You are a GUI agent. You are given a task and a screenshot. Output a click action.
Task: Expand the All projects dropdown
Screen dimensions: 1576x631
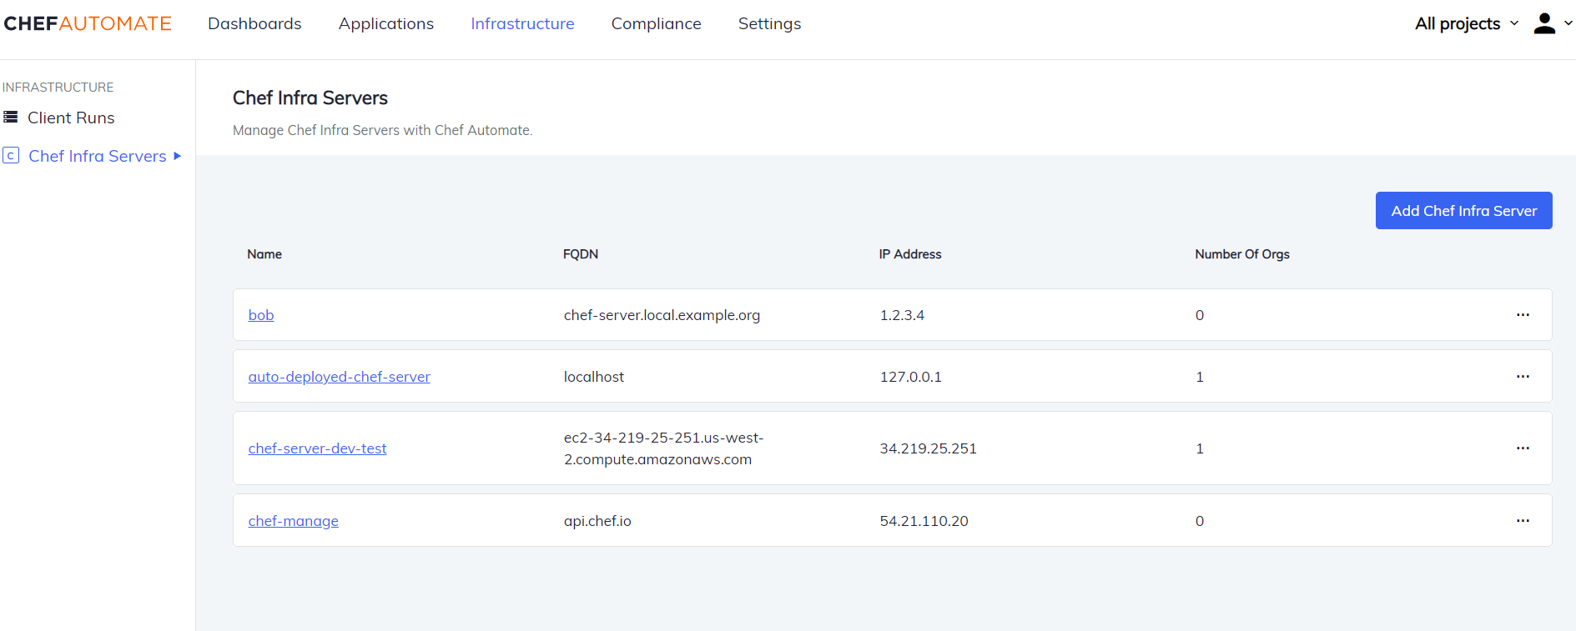pos(1466,23)
